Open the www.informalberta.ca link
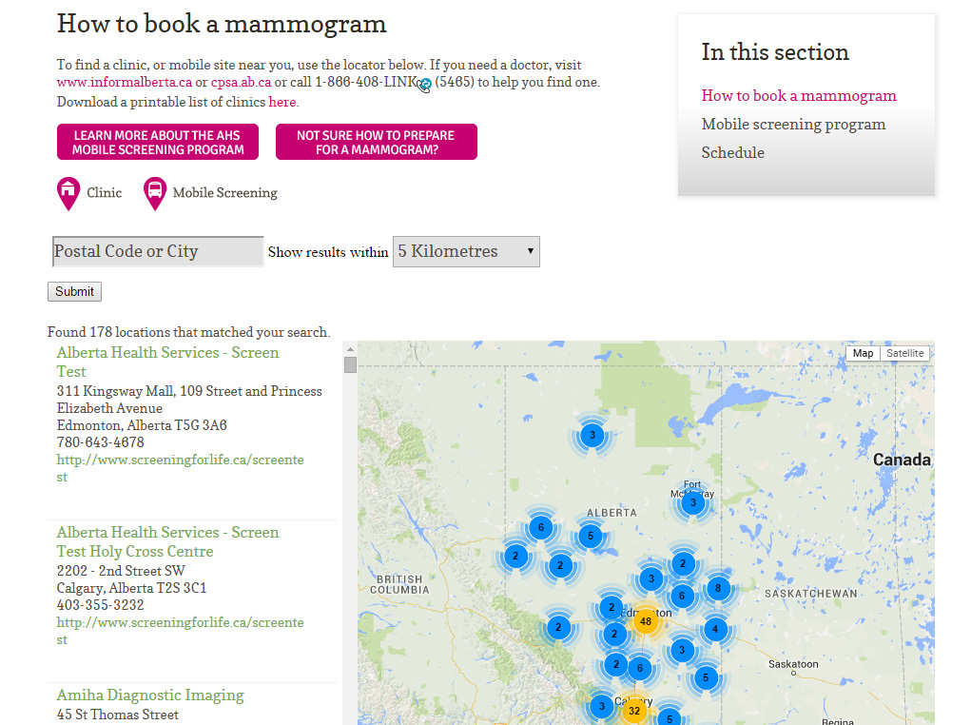 [x=125, y=82]
